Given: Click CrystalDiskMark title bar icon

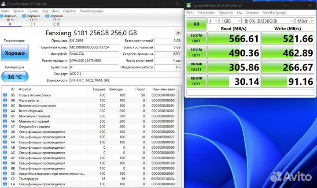Looking at the screenshot, I should pyautogui.click(x=188, y=5).
